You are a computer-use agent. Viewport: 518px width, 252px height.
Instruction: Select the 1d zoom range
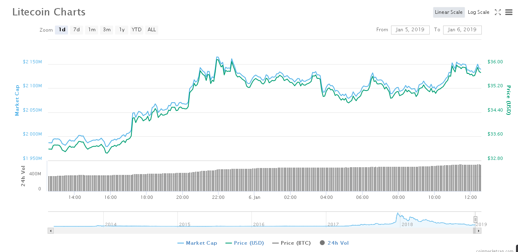[x=61, y=30]
